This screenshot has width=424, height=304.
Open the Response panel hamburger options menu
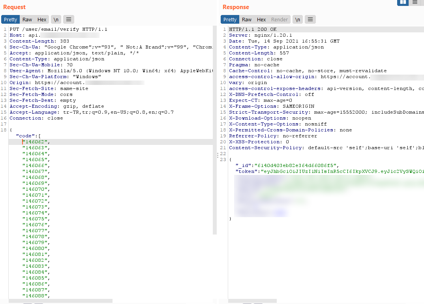point(310,19)
